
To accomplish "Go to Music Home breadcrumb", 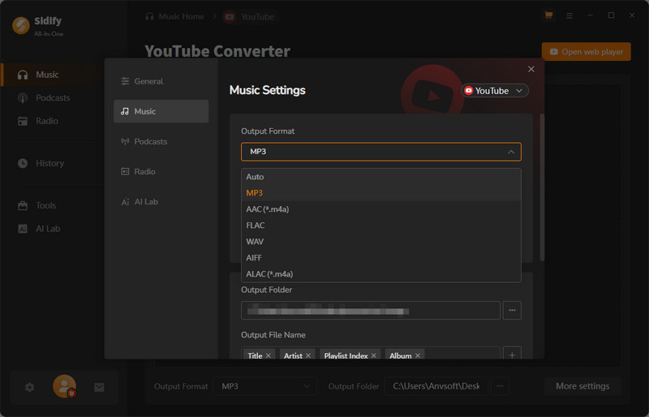I will [x=174, y=16].
